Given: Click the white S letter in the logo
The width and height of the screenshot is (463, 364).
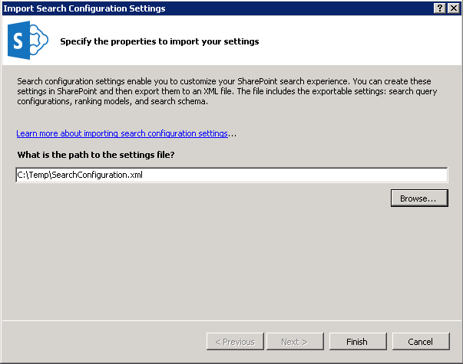Looking at the screenshot, I should point(18,41).
